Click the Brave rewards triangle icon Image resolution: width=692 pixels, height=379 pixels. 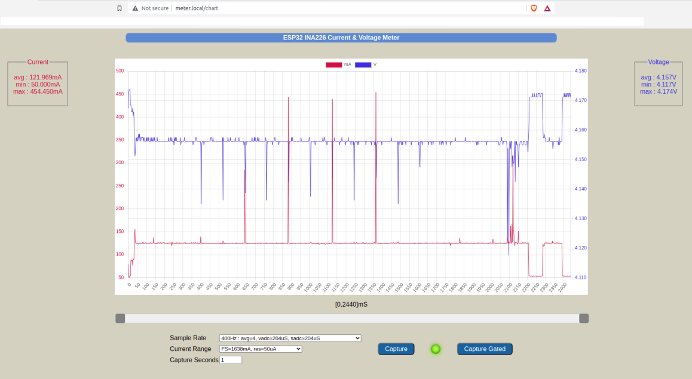[547, 8]
